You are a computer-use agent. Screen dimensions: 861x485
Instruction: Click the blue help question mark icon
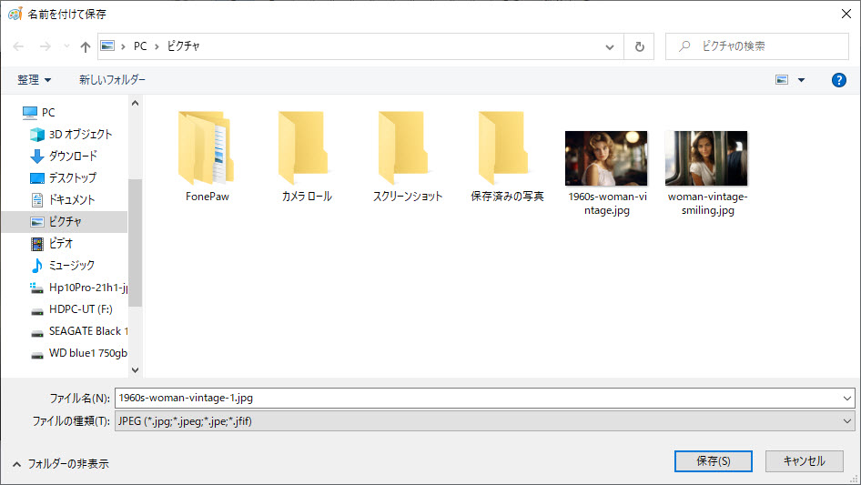[839, 80]
